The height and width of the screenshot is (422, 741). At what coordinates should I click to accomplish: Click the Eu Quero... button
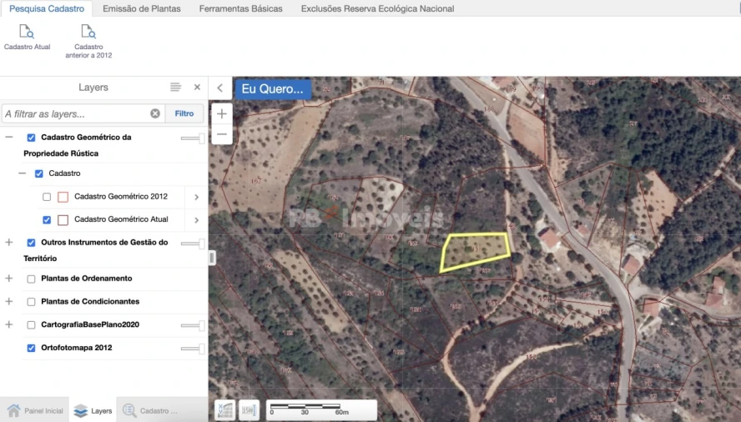[273, 89]
